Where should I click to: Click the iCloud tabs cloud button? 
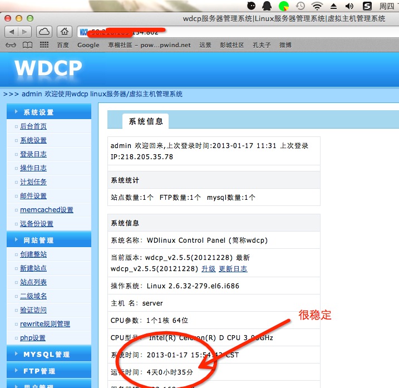[45, 32]
